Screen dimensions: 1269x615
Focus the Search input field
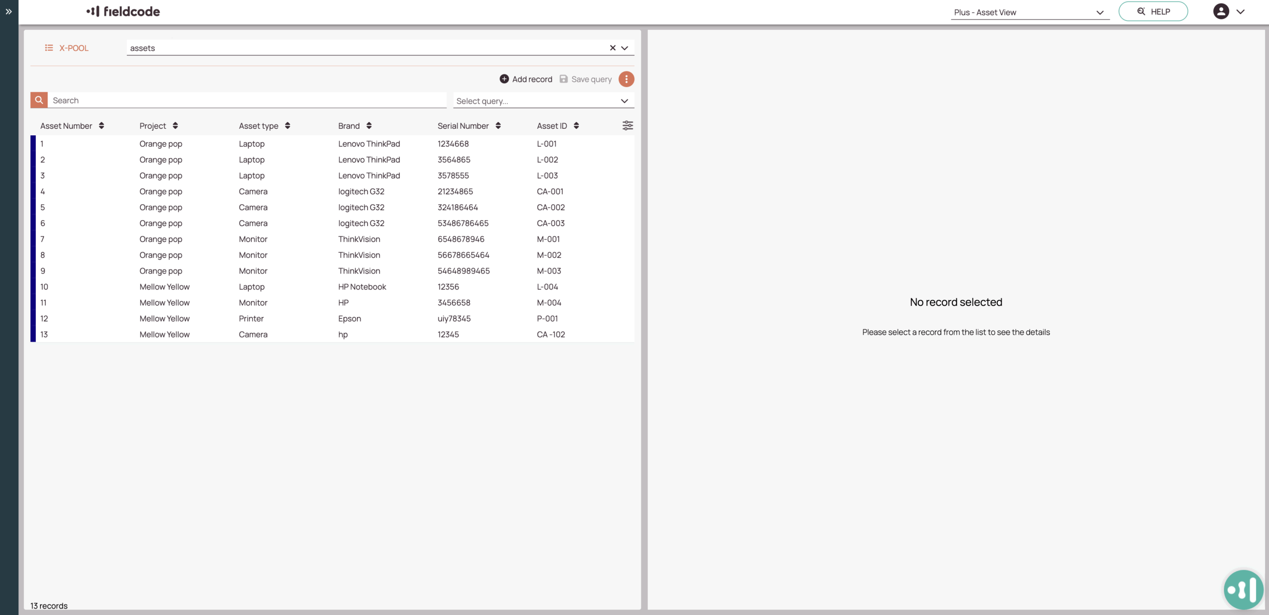coord(247,100)
